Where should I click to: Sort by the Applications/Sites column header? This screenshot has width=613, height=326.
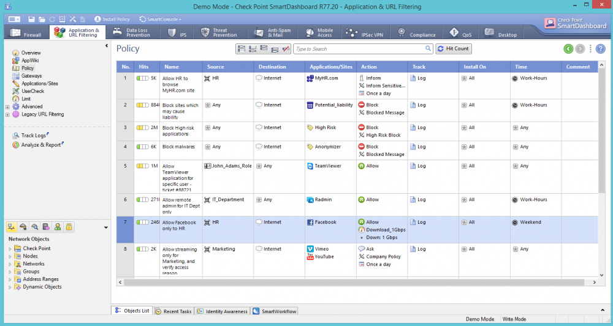[331, 67]
